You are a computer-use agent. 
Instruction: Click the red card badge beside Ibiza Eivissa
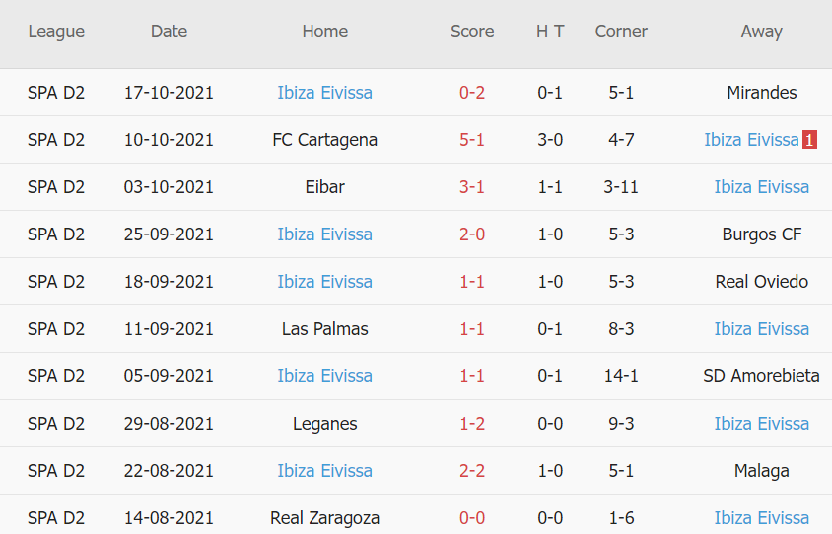click(x=809, y=140)
